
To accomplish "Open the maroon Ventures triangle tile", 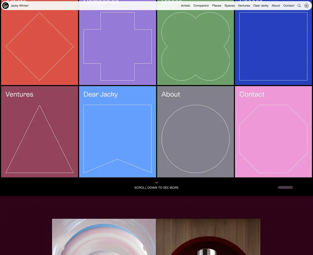I will pyautogui.click(x=39, y=132).
